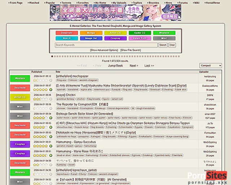The height and width of the screenshot is (185, 231).
Task: Select the first dark red page dot
Action: [52, 56]
